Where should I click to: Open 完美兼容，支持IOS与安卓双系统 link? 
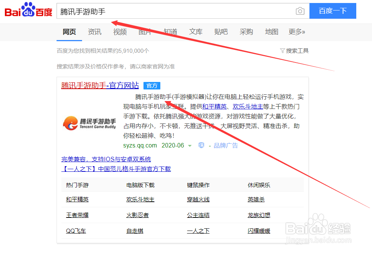tap(106, 159)
